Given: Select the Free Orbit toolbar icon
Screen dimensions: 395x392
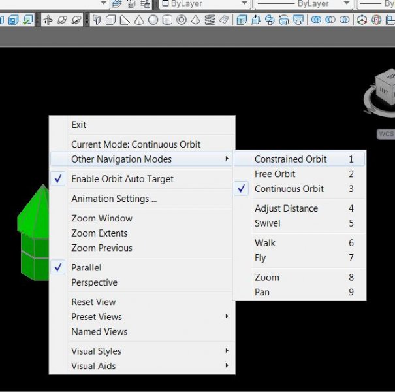Looking at the screenshot, I should [x=62, y=20].
